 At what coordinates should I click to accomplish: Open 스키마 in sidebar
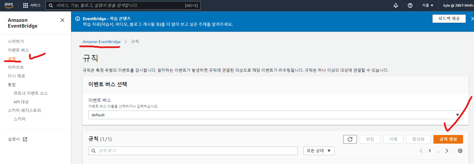tap(20, 119)
